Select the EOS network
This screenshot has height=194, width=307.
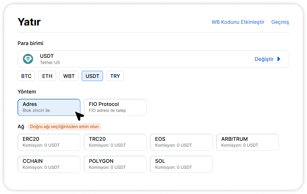pyautogui.click(x=181, y=142)
